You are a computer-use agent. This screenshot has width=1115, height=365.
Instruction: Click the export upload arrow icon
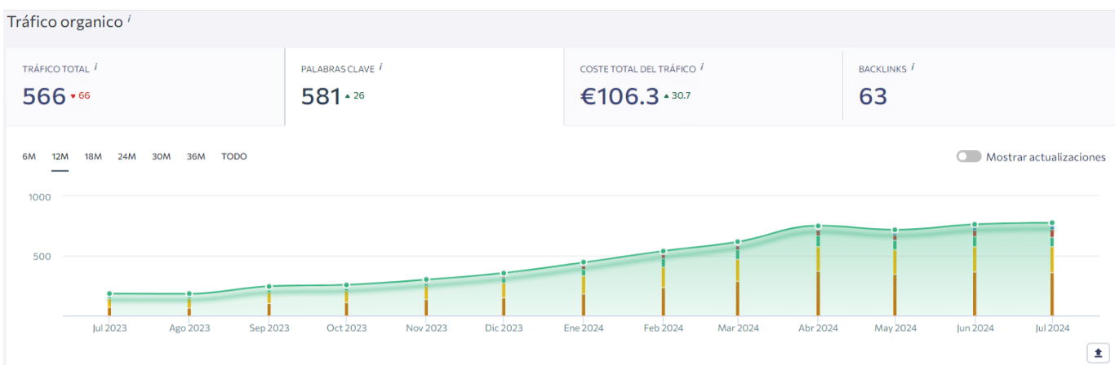pos(1097,353)
